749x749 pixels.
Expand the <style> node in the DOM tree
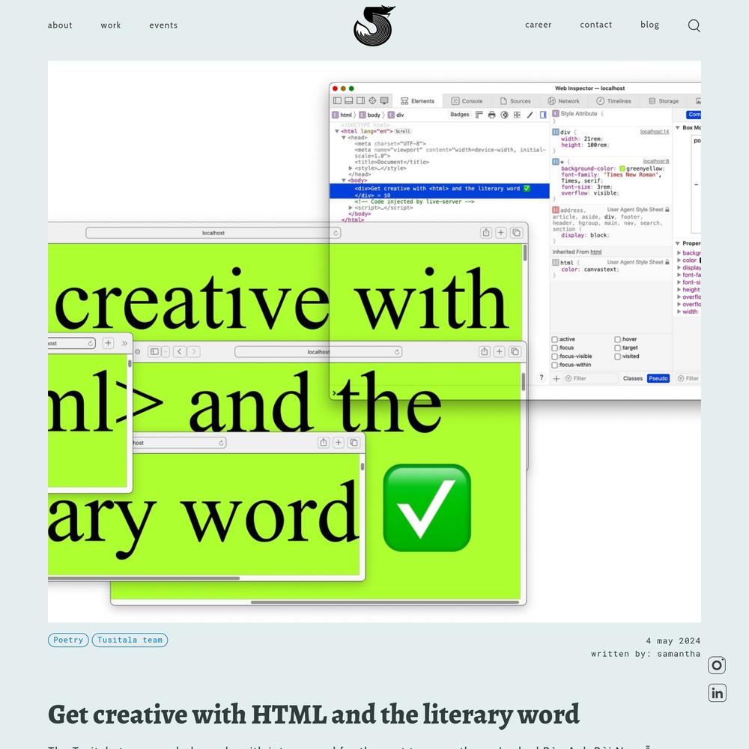[x=350, y=168]
